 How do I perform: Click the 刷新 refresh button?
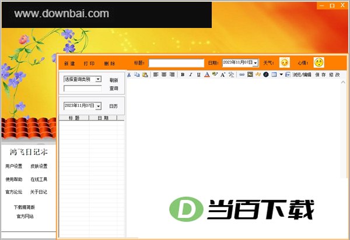(x=114, y=80)
